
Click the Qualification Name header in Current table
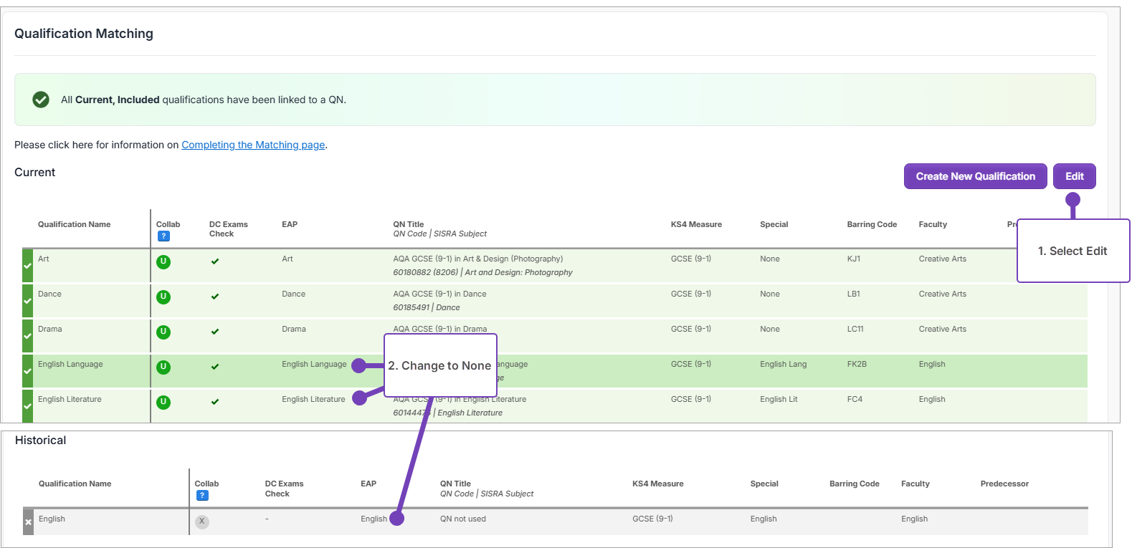[x=74, y=224]
